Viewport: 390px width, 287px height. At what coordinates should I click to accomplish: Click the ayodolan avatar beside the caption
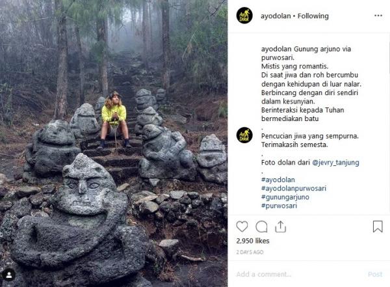[x=244, y=135]
